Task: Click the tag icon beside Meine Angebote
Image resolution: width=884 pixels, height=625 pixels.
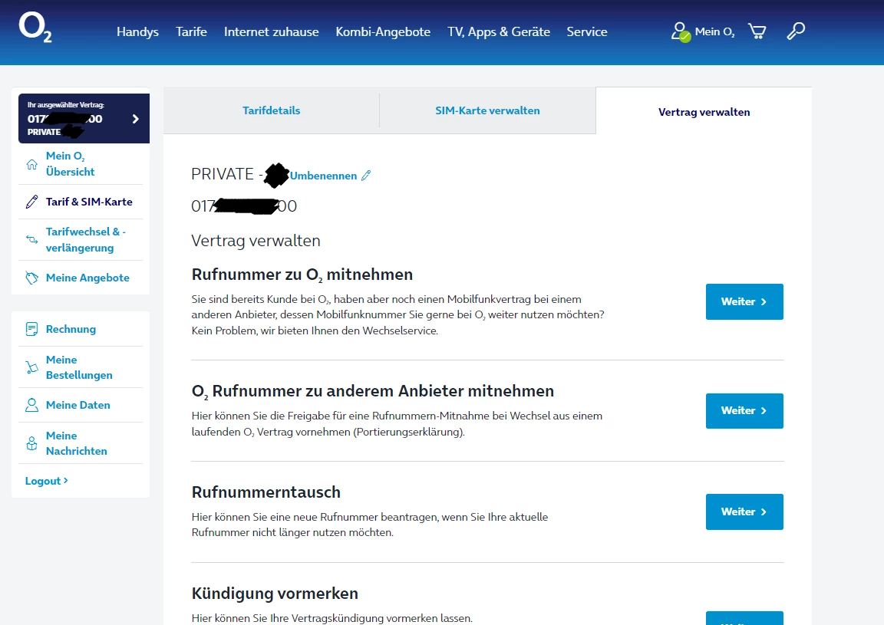Action: point(32,278)
